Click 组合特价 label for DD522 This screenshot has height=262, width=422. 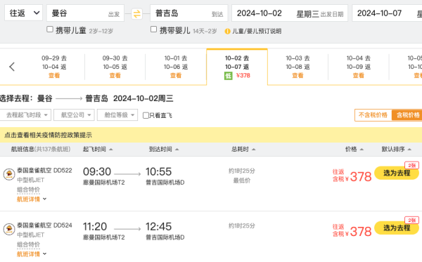coord(28,190)
